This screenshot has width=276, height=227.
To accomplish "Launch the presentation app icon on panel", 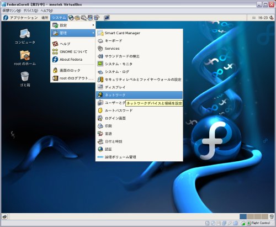I will point(90,18).
